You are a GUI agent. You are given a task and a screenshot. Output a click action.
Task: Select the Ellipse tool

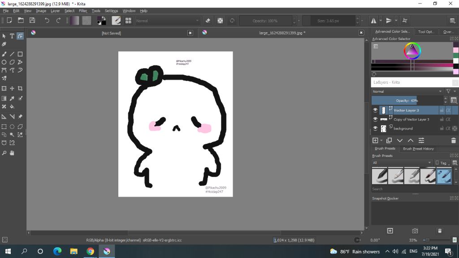coord(4,62)
